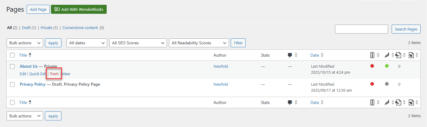Show Cornerstone content pages
This screenshot has width=427, height=127.
(x=80, y=28)
